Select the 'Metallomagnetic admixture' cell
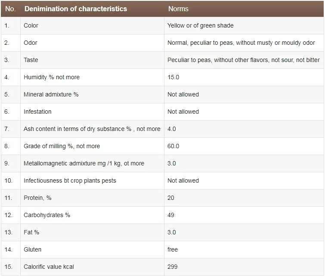 [84, 163]
